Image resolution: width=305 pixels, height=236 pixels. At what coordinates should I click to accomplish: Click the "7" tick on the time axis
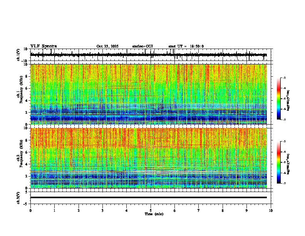[x=199, y=211]
